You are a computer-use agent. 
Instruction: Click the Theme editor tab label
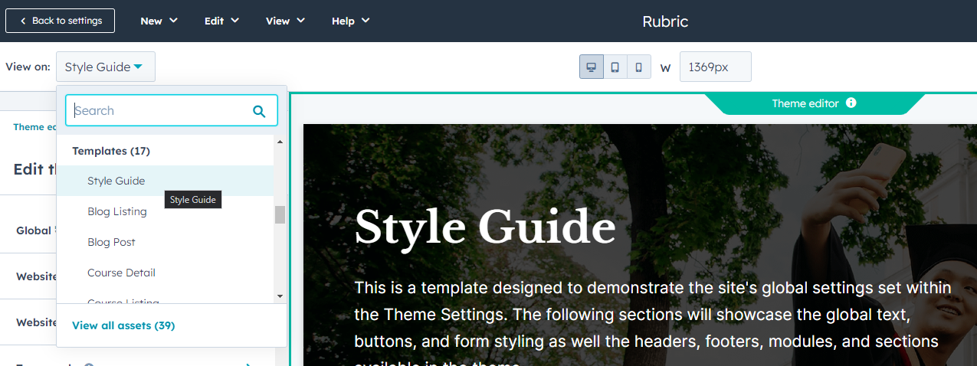(805, 103)
